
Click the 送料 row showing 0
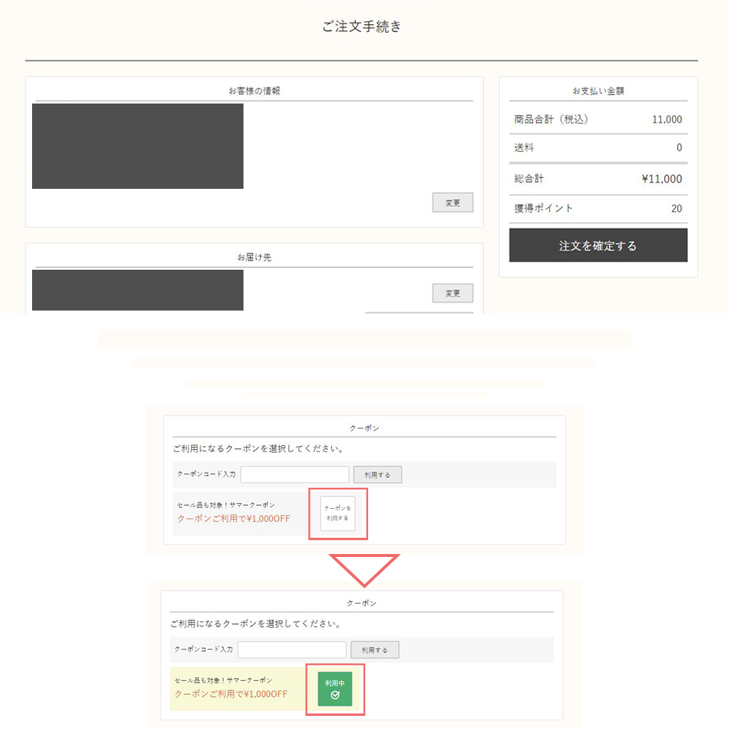coord(598,148)
